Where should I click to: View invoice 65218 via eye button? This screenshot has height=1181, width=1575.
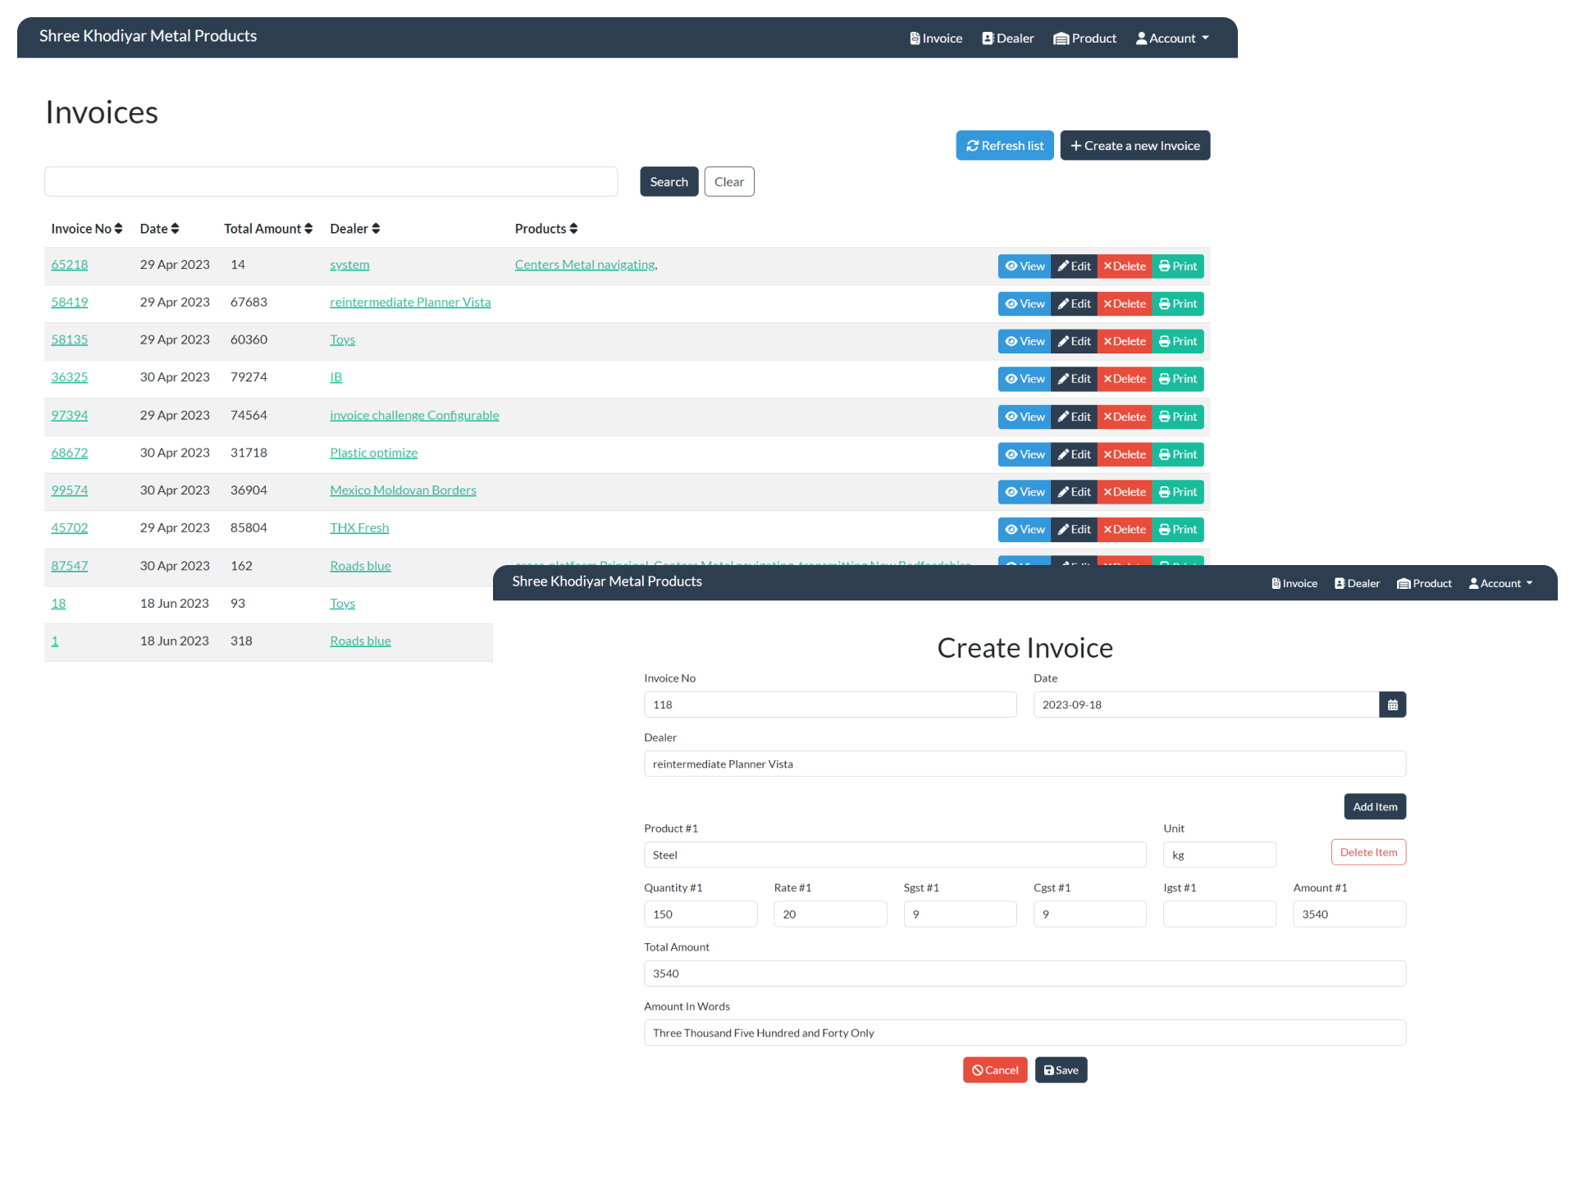click(x=1025, y=267)
